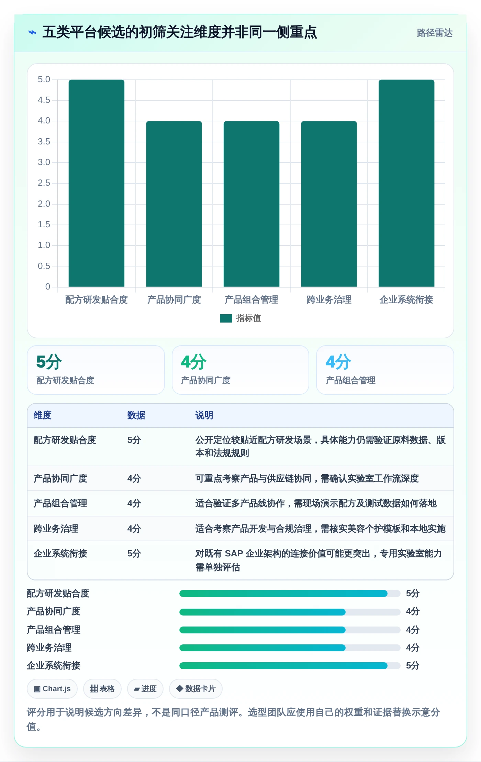The width and height of the screenshot is (481, 762).
Task: Click the 跨业务治理 bar in the chart
Action: pyautogui.click(x=329, y=204)
